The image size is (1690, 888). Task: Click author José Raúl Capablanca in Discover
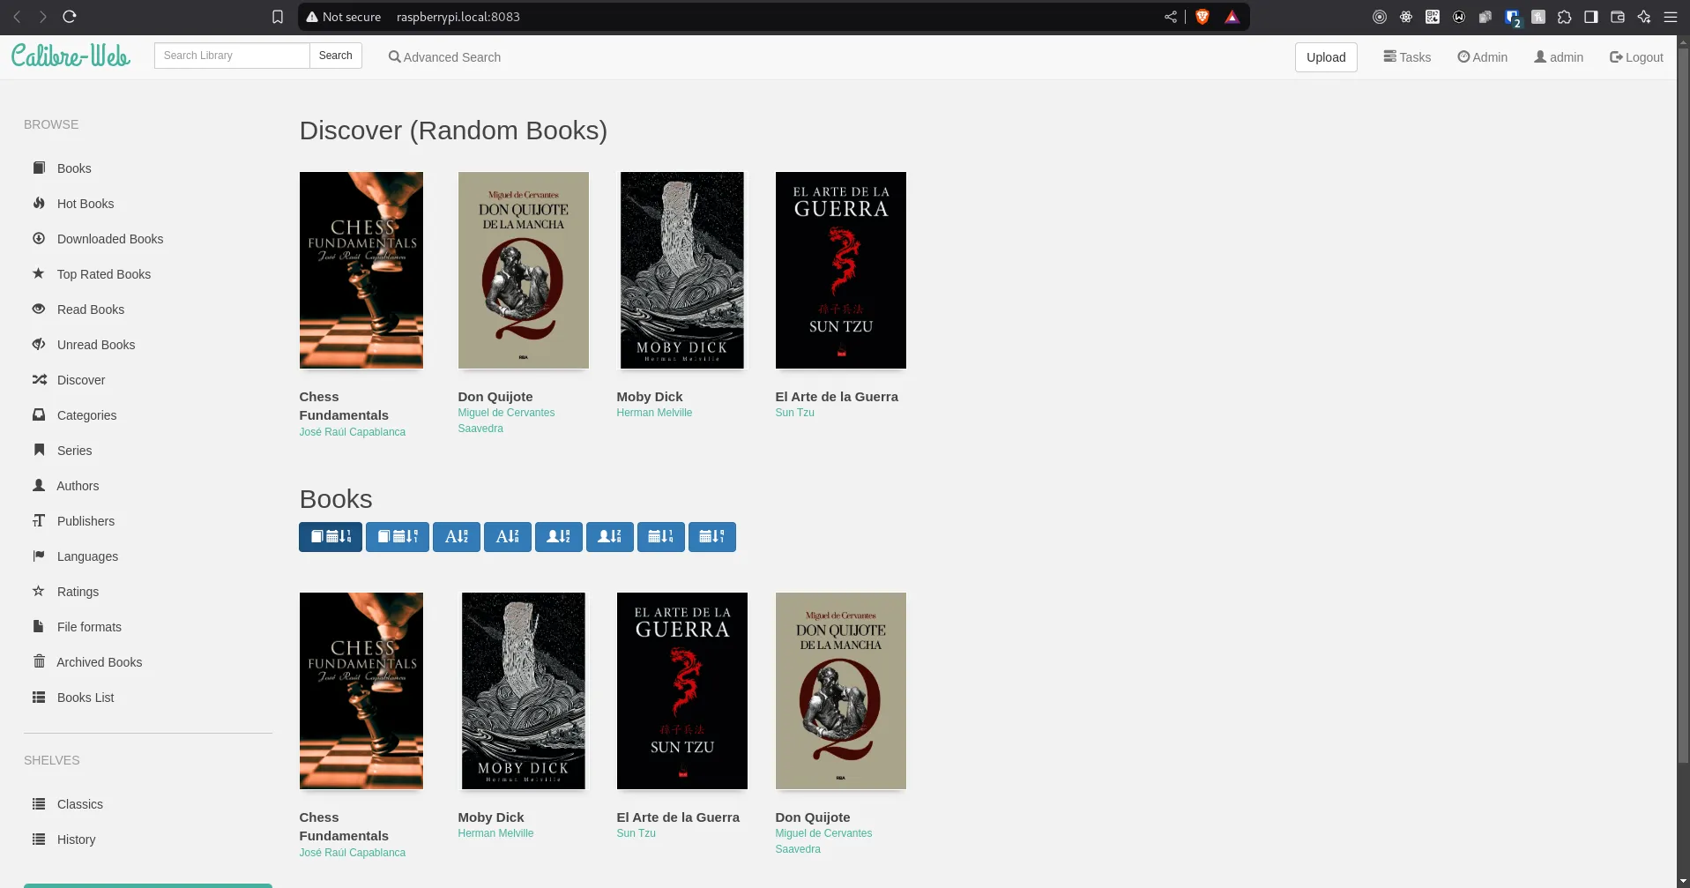352,432
